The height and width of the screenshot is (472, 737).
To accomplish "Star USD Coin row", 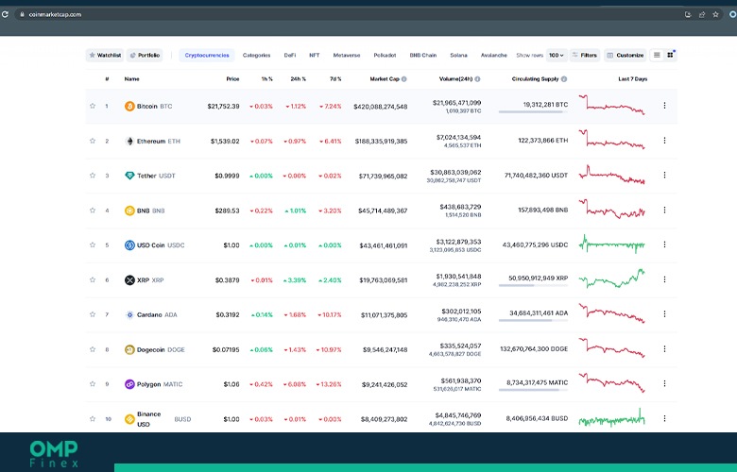I will click(x=93, y=245).
